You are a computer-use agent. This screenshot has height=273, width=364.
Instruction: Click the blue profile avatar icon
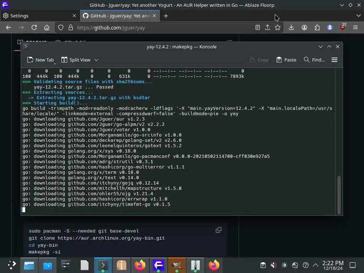click(x=330, y=28)
